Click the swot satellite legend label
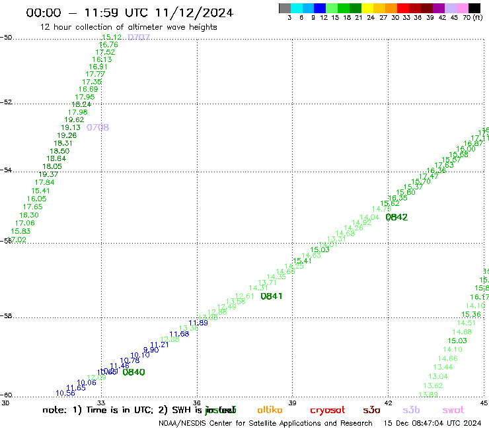 [x=453, y=411]
